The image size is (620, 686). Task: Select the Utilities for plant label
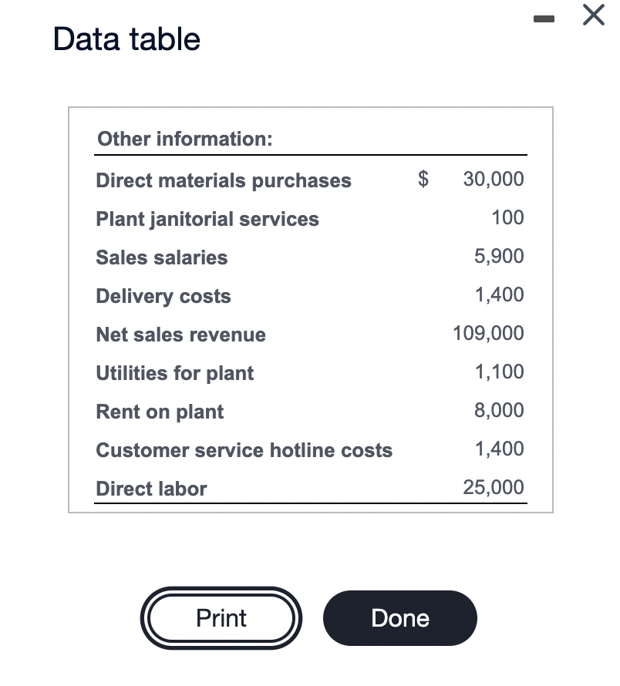tap(174, 373)
